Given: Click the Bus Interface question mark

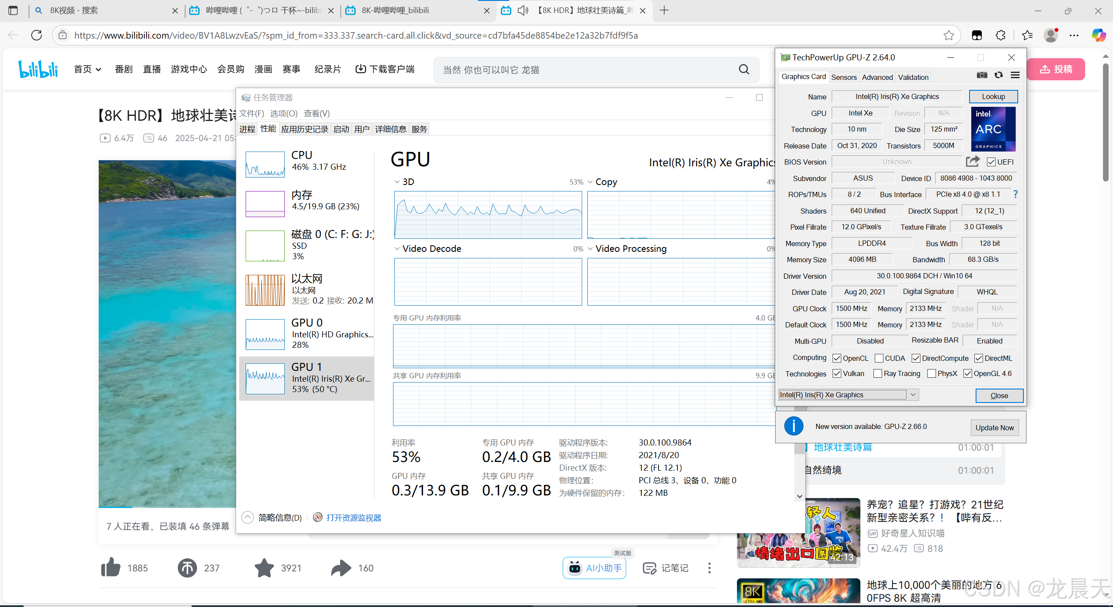Looking at the screenshot, I should (x=1016, y=194).
